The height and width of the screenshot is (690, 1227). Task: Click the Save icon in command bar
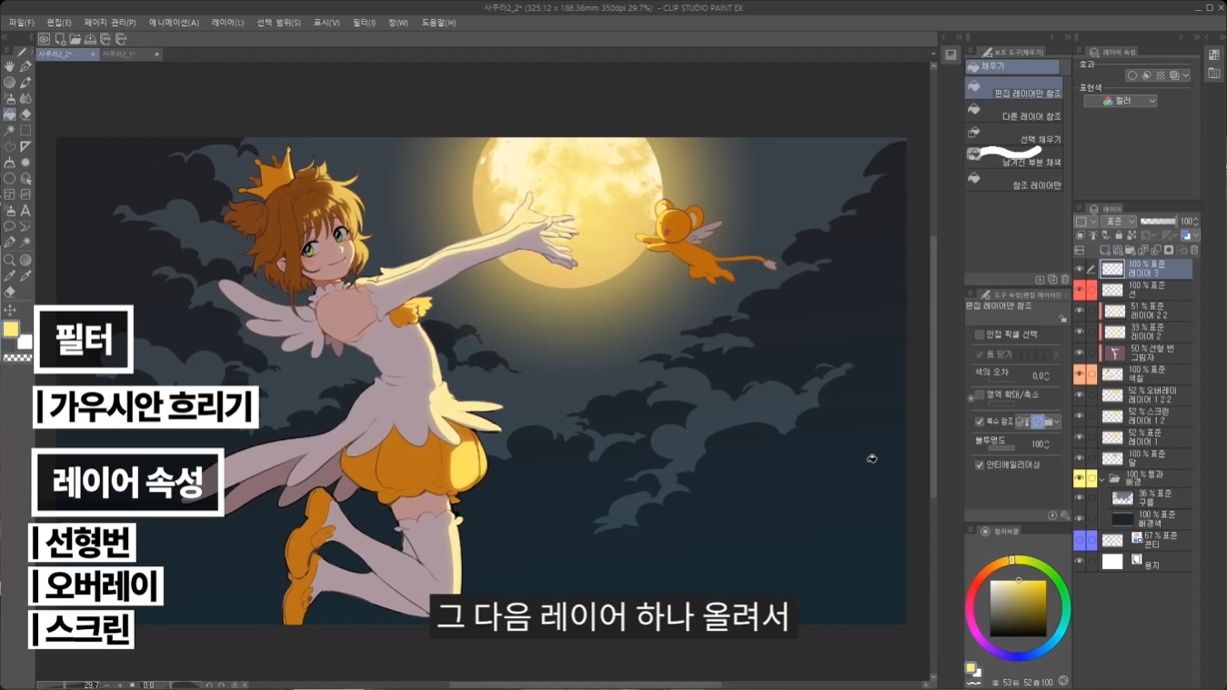pyautogui.click(x=90, y=39)
